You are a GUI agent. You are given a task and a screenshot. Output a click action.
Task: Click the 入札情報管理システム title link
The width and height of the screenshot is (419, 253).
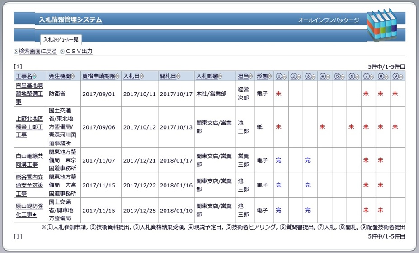click(x=71, y=20)
